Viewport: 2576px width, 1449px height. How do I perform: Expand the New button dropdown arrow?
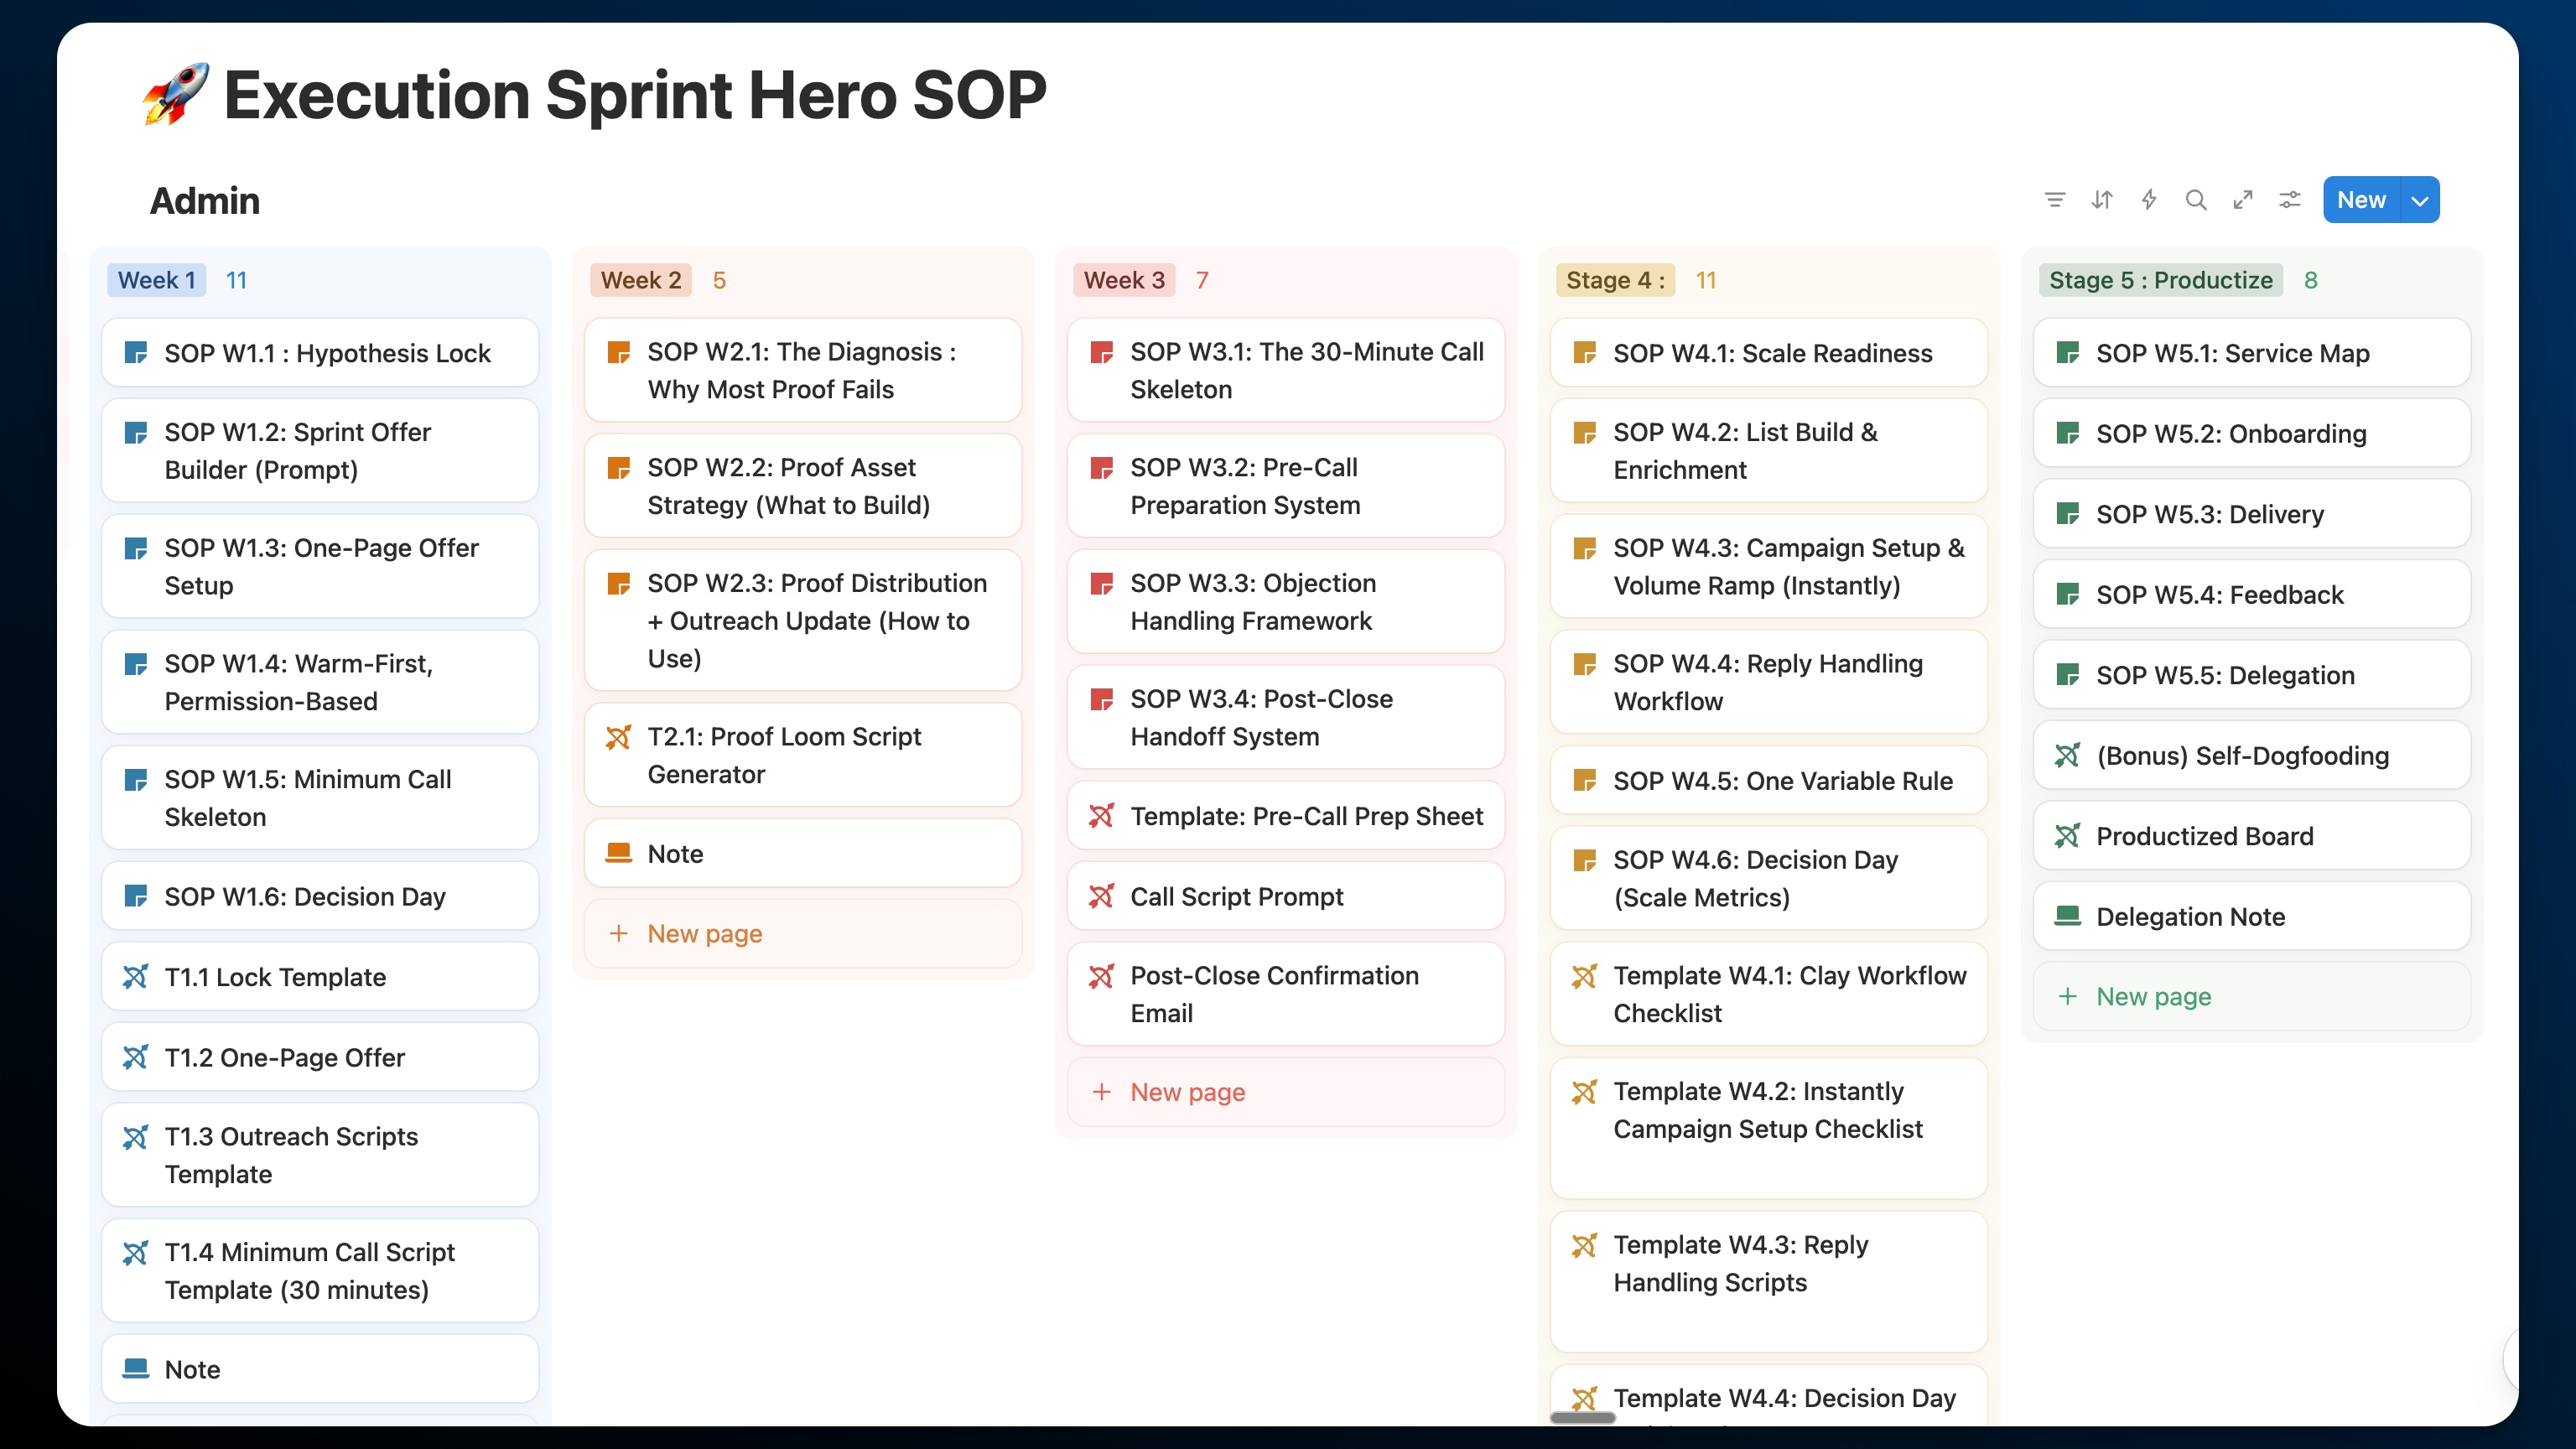(x=2419, y=200)
